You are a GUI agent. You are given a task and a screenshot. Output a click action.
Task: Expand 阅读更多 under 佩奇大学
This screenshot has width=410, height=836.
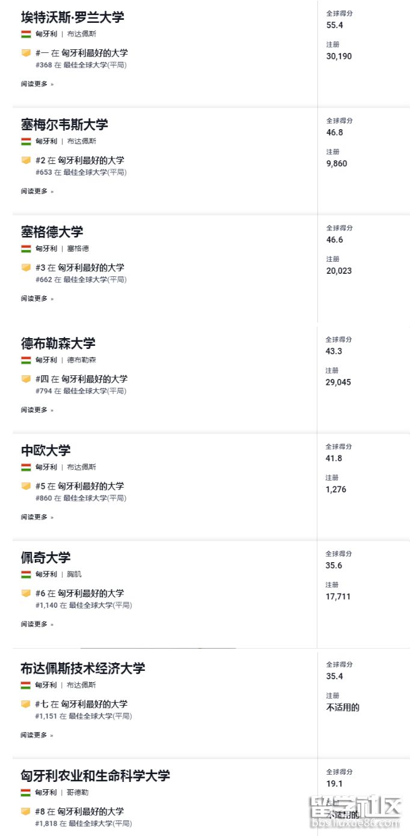[x=37, y=625]
